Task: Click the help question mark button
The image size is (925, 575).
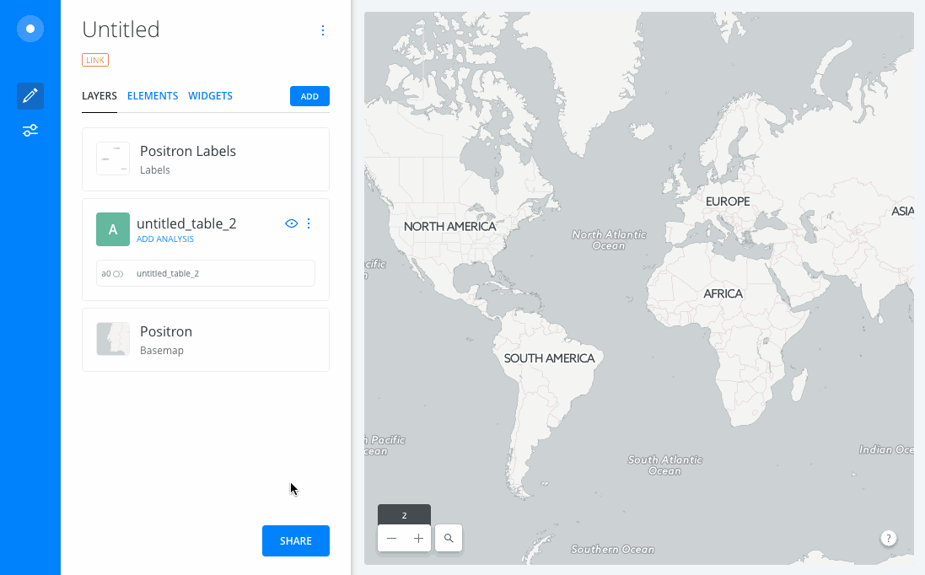Action: pyautogui.click(x=889, y=539)
